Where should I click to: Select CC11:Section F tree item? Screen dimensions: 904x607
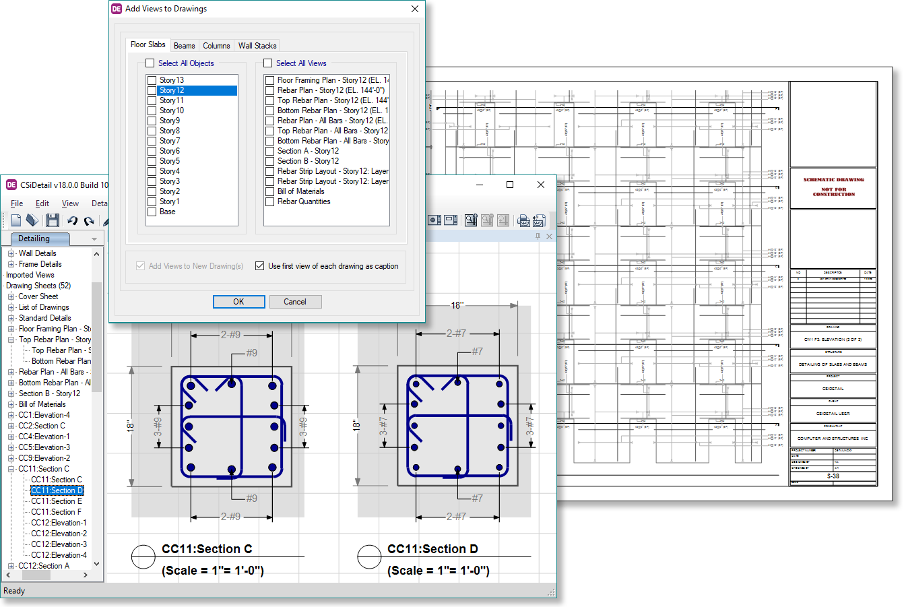tap(57, 512)
